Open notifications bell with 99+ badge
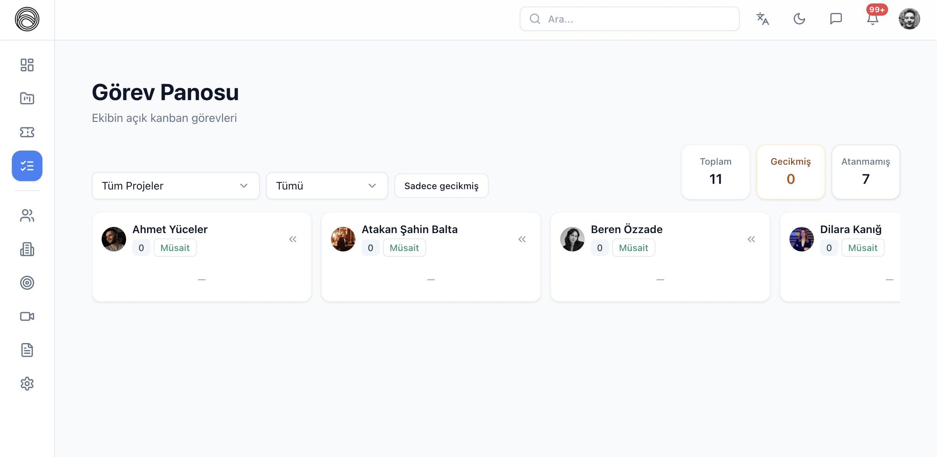 click(x=873, y=19)
